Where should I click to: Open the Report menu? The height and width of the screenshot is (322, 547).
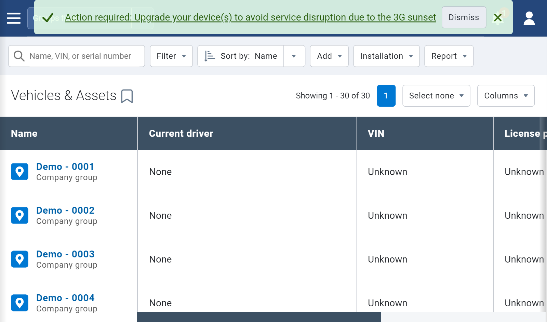(449, 56)
